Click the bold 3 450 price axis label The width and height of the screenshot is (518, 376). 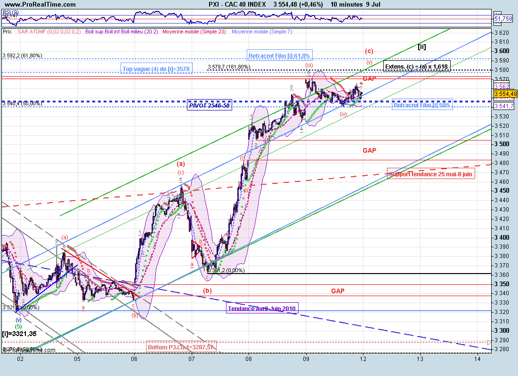pos(502,191)
